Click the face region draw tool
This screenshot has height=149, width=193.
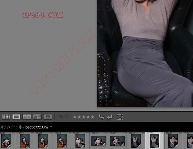point(120,117)
